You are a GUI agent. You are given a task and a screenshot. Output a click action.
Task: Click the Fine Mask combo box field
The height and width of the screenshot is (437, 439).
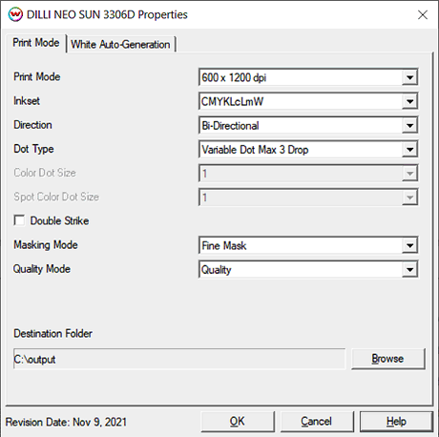308,245
